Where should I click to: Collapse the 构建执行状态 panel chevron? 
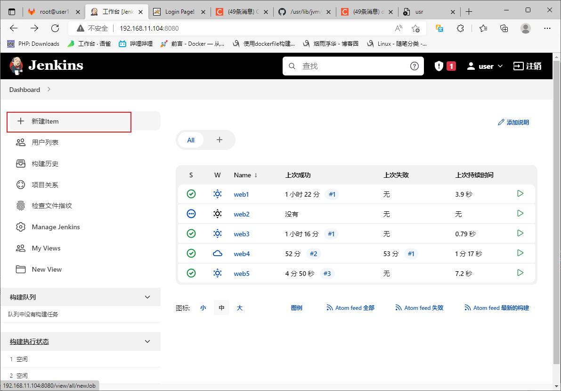click(147, 341)
